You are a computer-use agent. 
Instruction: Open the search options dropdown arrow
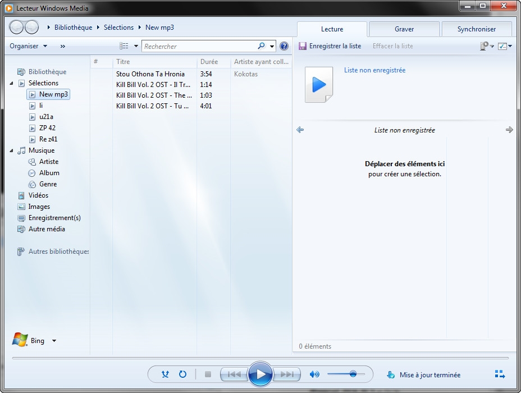point(272,46)
